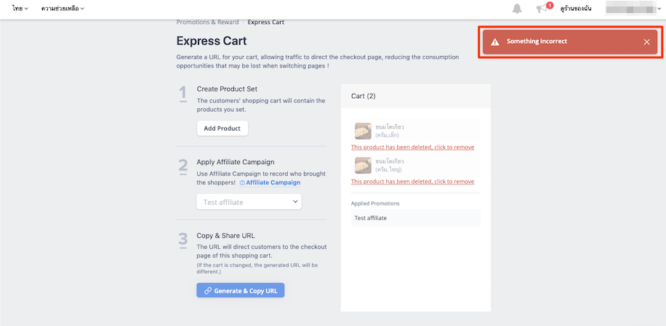Open the megaphone announcements icon
The width and height of the screenshot is (666, 326).
coord(541,9)
